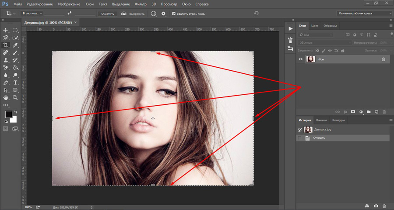This screenshot has height=210, width=394.
Task: Open the Обычные blend mode dropdown
Action: point(324,43)
